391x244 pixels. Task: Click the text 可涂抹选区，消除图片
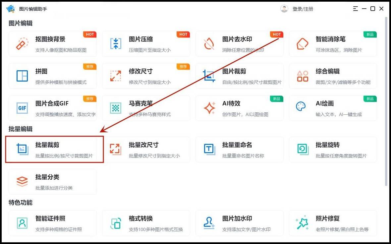[339, 50]
